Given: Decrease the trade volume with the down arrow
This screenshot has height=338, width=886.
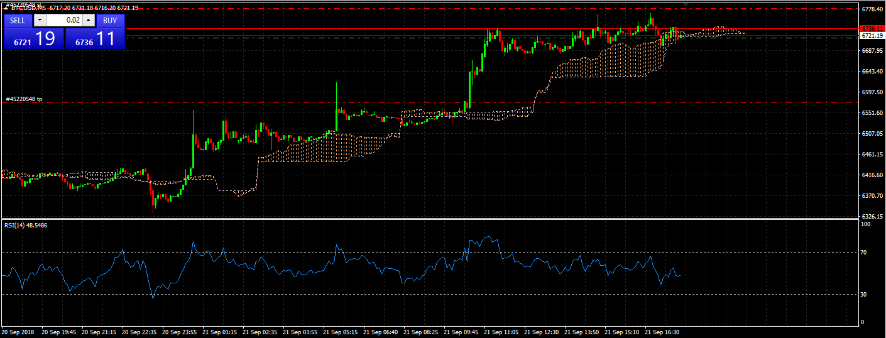Looking at the screenshot, I should click(40, 20).
